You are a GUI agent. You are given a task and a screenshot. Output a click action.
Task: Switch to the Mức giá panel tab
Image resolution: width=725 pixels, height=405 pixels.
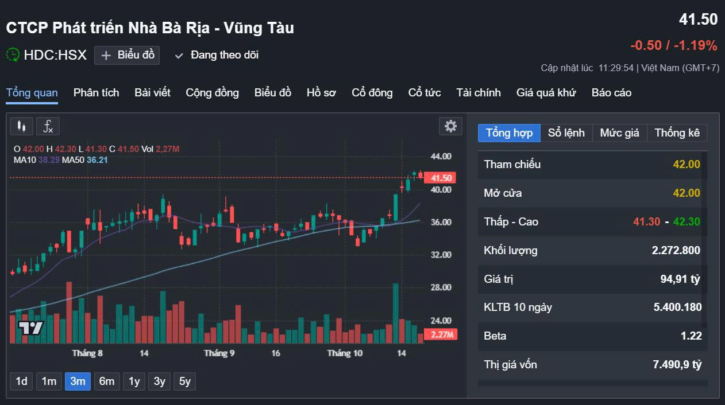(x=619, y=133)
